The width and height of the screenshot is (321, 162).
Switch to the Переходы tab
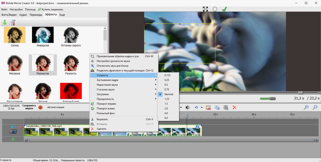pyautogui.click(x=36, y=15)
